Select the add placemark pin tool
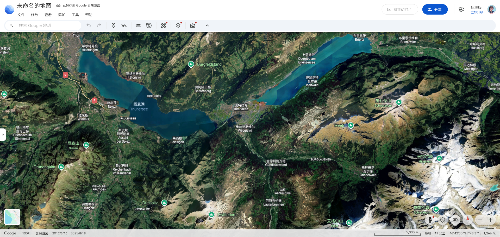Image resolution: width=500 pixels, height=237 pixels. (113, 25)
